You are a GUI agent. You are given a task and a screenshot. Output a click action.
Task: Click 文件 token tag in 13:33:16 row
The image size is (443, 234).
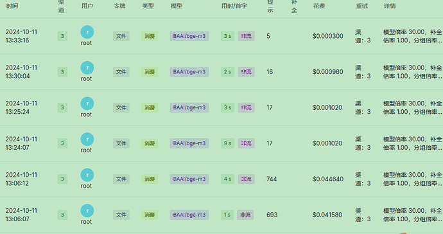pos(121,36)
